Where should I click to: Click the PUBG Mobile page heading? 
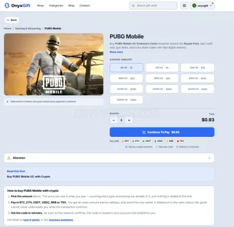click(126, 36)
